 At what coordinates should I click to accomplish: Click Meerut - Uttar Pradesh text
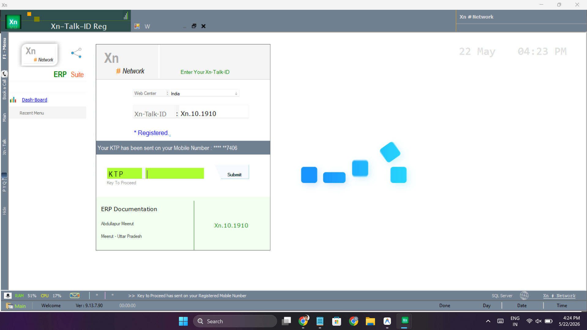tap(121, 236)
